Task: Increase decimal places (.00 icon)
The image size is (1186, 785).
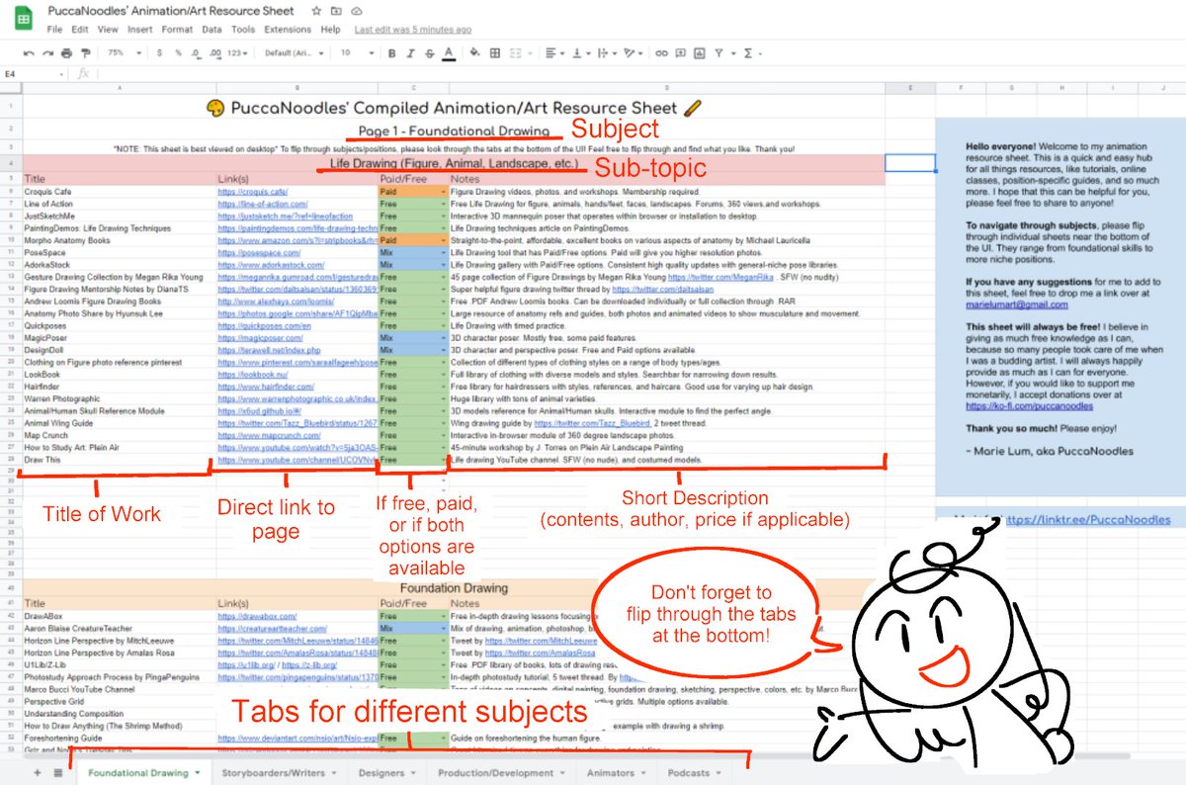Action: point(215,52)
